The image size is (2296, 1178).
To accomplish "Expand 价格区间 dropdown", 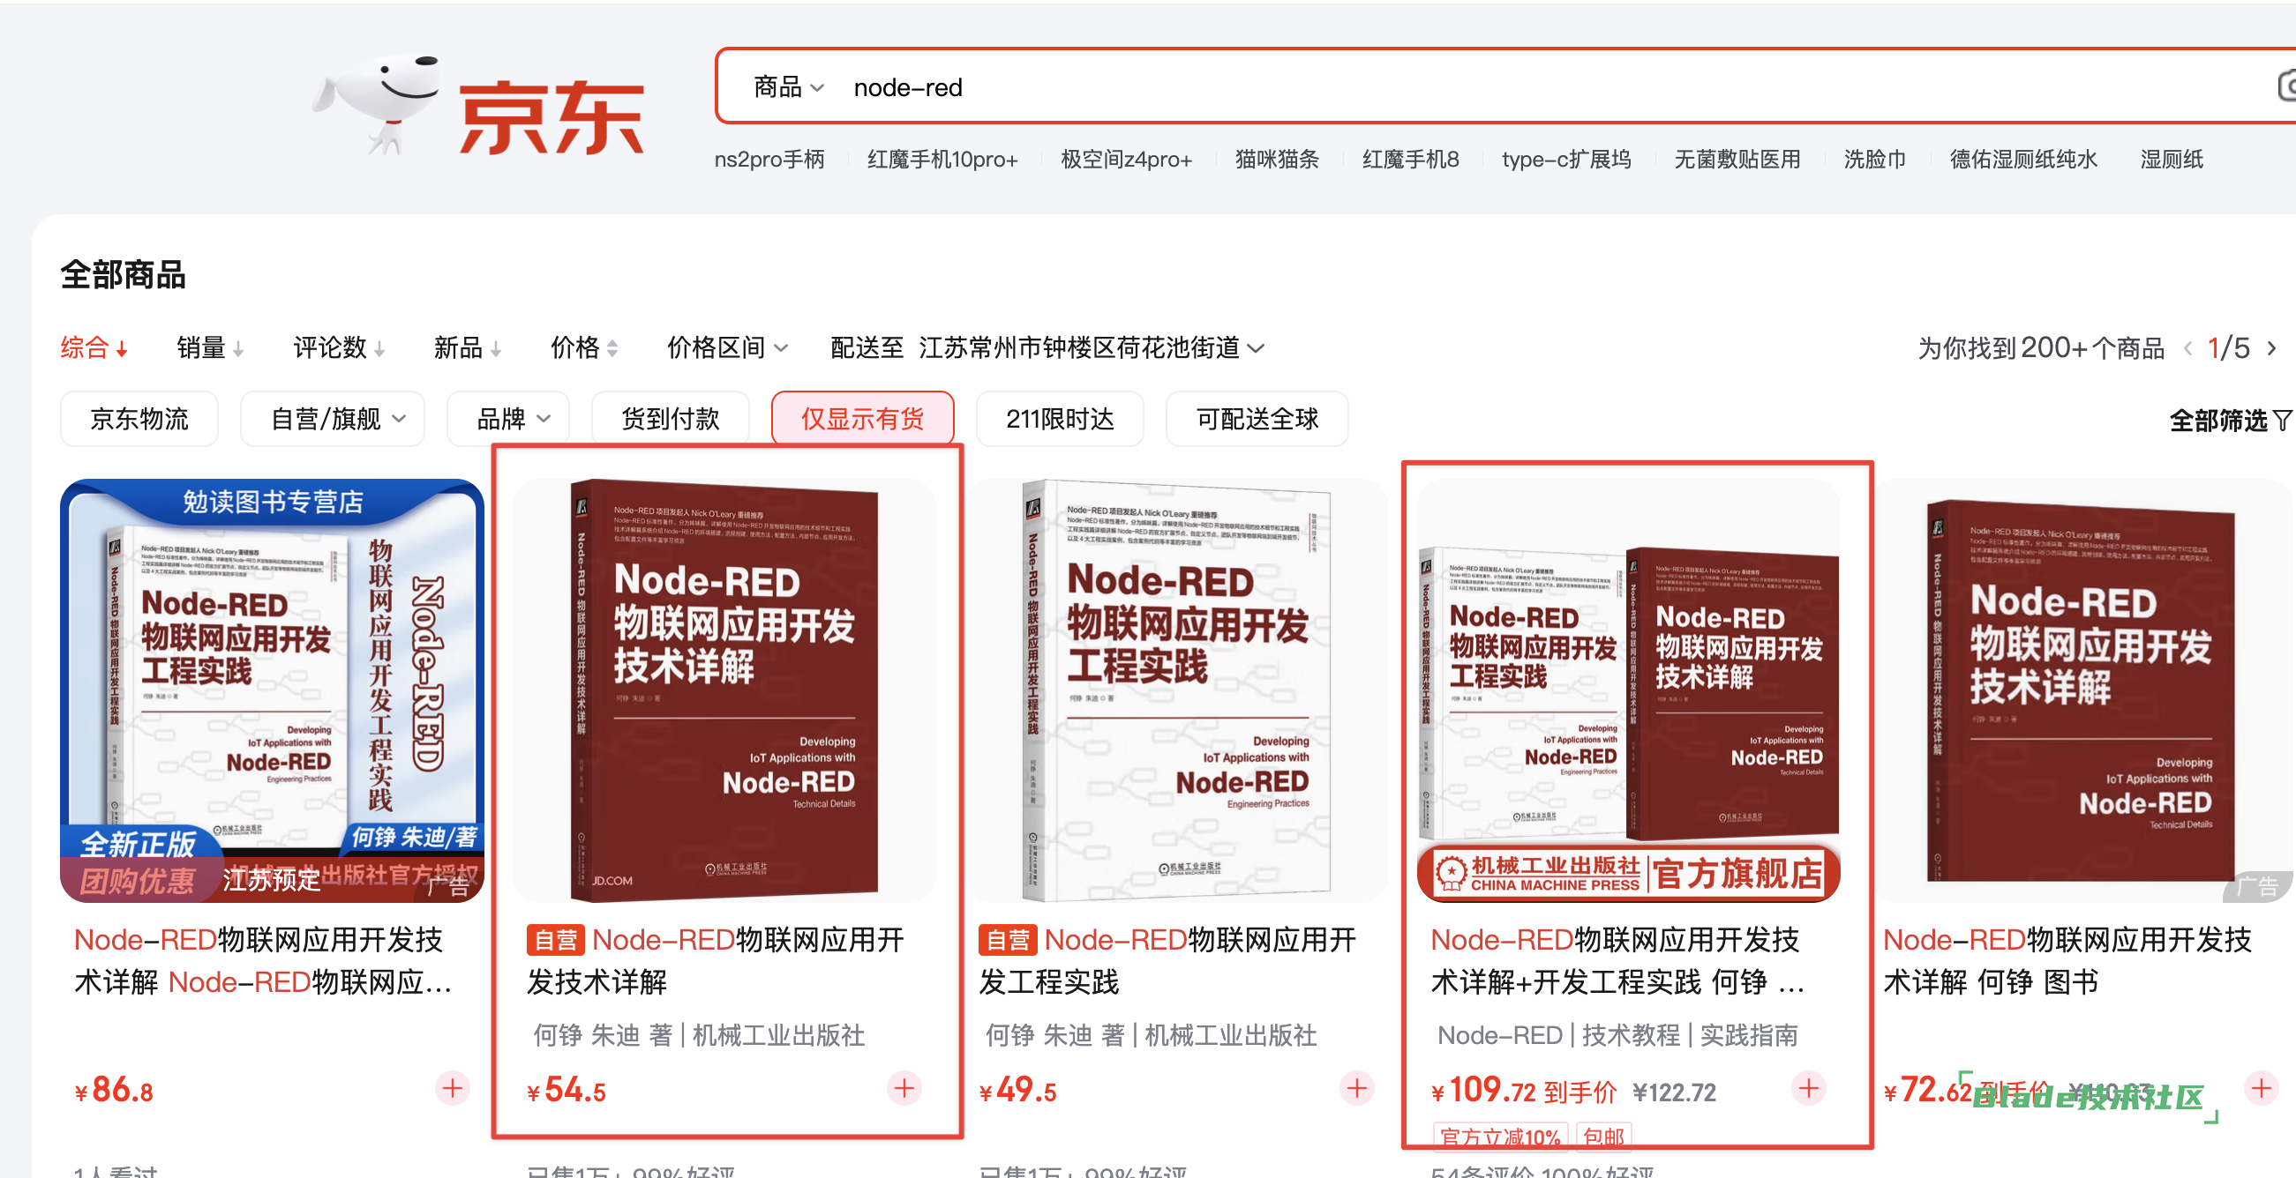I will tap(727, 348).
